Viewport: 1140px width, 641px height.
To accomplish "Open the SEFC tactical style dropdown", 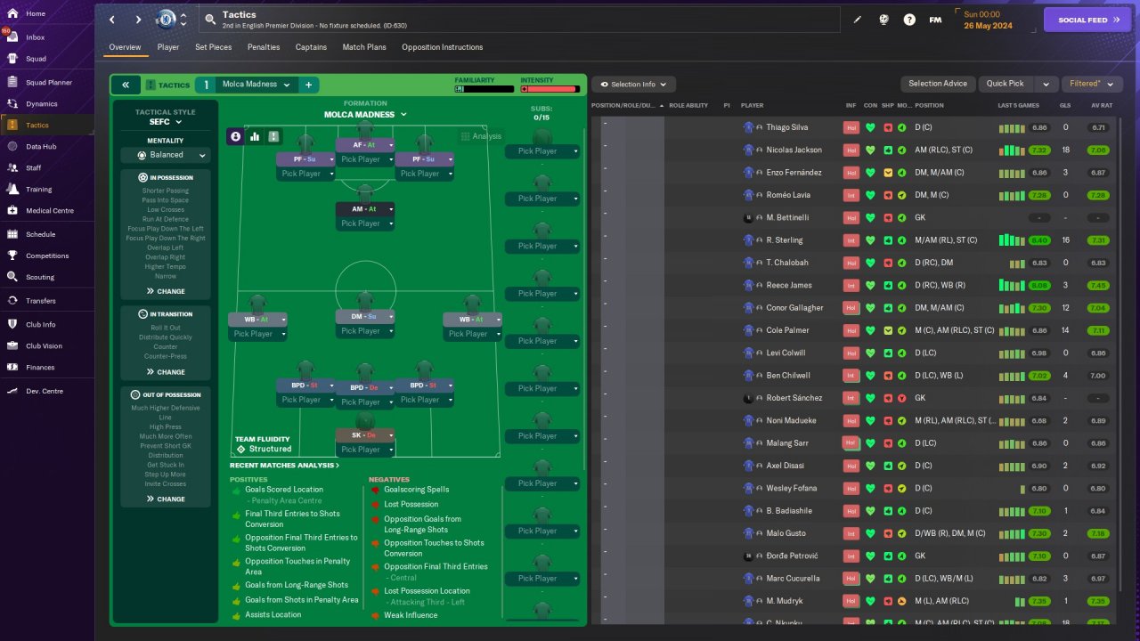I will tap(165, 122).
